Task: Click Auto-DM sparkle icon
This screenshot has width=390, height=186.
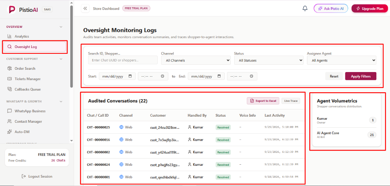Action: point(10,132)
